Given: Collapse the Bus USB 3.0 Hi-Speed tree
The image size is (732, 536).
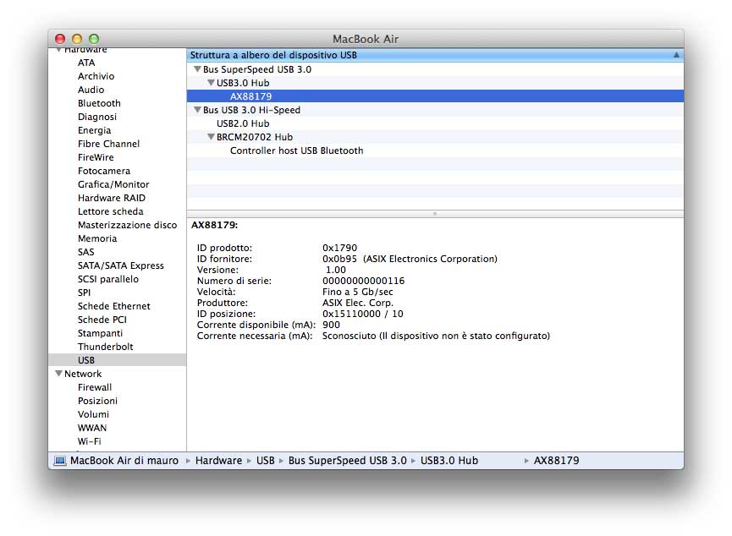Looking at the screenshot, I should (x=197, y=110).
